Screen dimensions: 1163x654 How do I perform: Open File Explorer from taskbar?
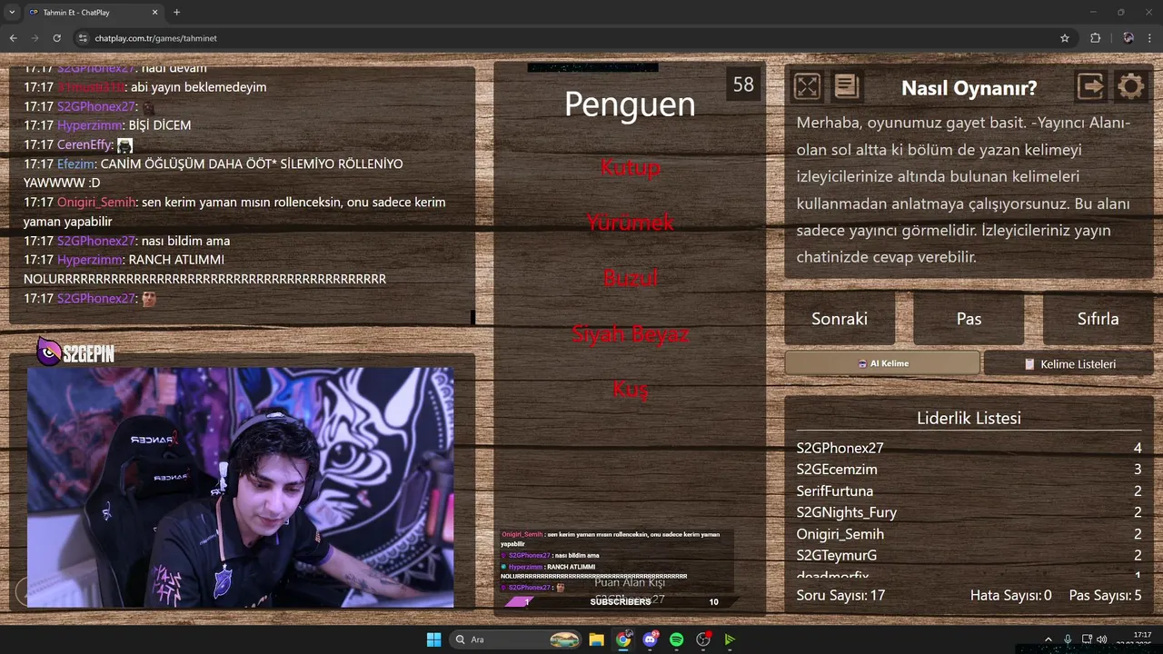(x=596, y=639)
